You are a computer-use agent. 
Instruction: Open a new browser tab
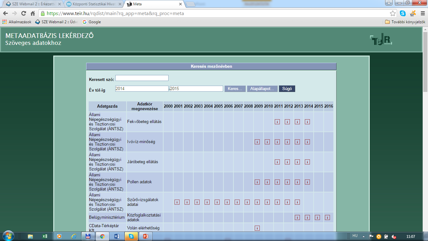click(191, 4)
